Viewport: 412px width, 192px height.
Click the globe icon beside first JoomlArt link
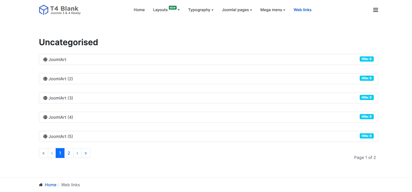(x=45, y=59)
